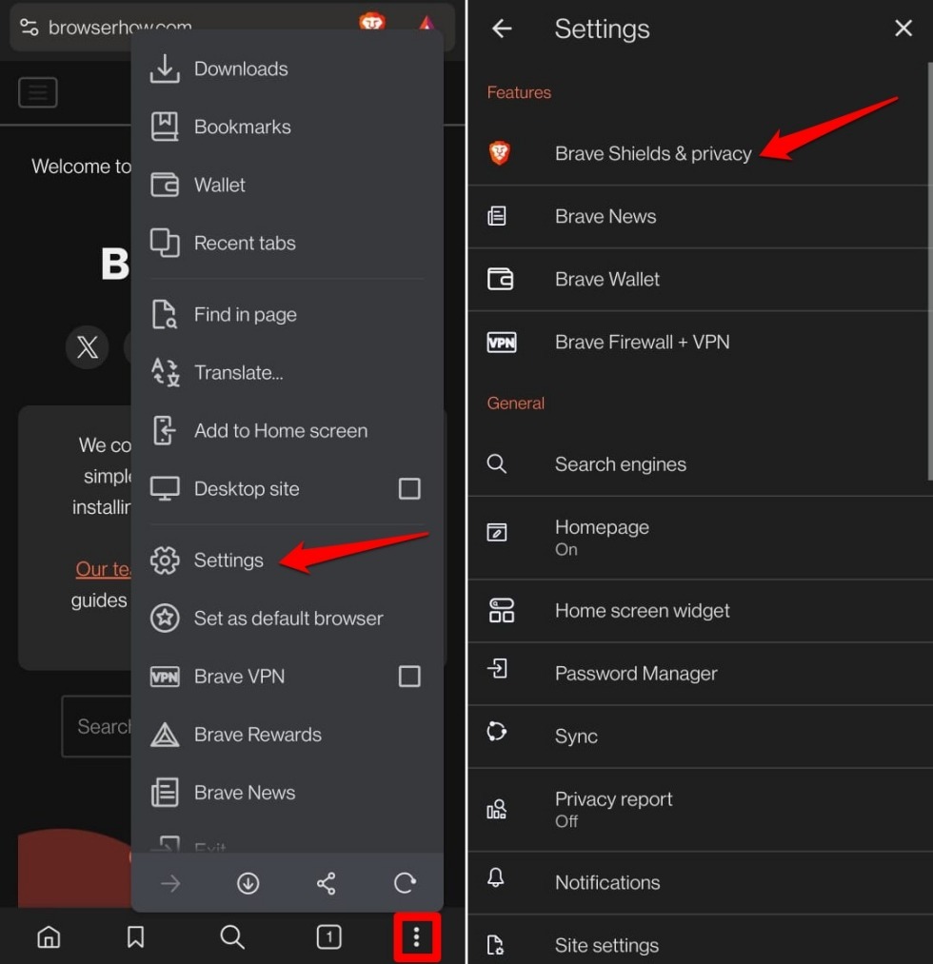This screenshot has width=933, height=964.
Task: Open Homepage setting
Action: (x=700, y=538)
